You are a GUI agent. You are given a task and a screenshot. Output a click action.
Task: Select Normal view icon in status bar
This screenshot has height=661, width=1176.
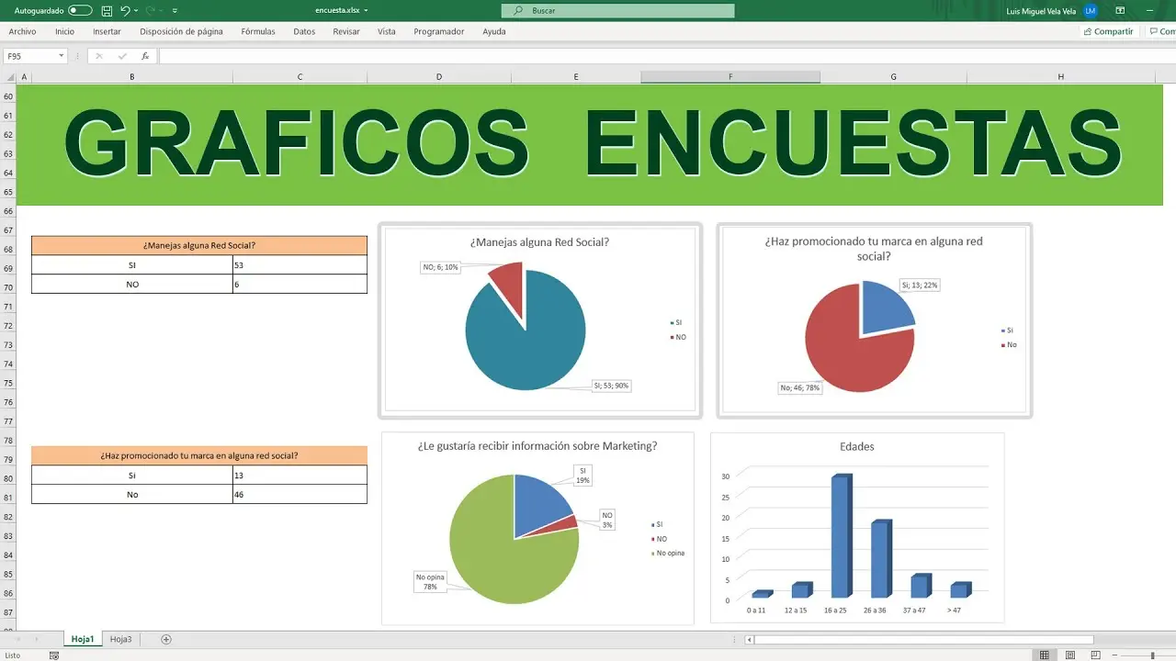tap(1044, 655)
